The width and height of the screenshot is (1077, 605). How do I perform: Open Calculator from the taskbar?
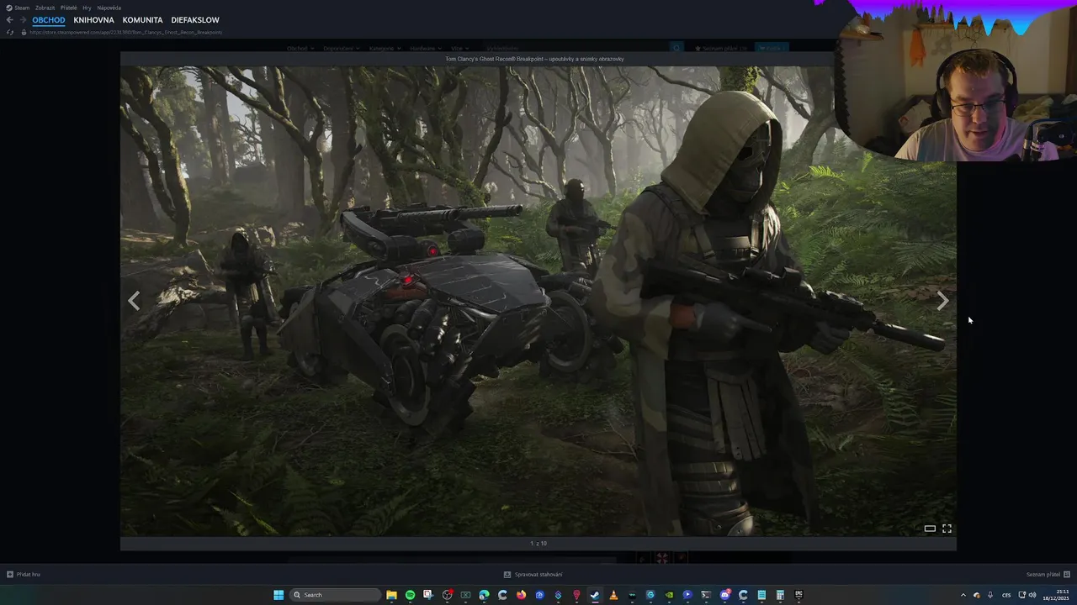[x=780, y=595]
